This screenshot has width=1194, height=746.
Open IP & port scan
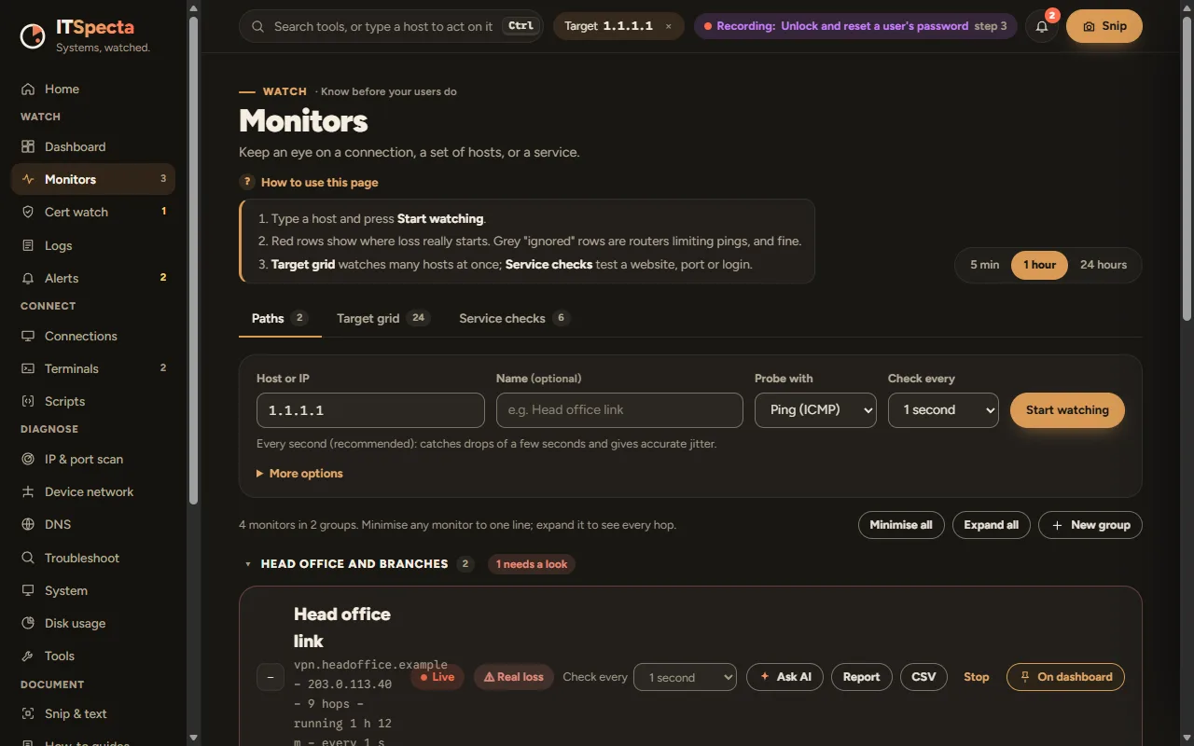(93, 459)
